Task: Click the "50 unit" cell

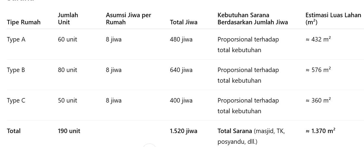Action: coord(67,100)
